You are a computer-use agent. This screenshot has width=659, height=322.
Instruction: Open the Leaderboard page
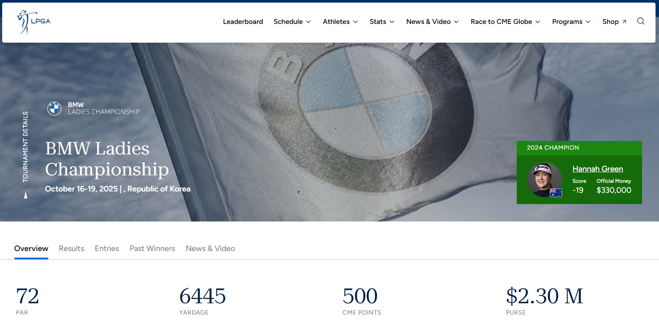click(243, 22)
